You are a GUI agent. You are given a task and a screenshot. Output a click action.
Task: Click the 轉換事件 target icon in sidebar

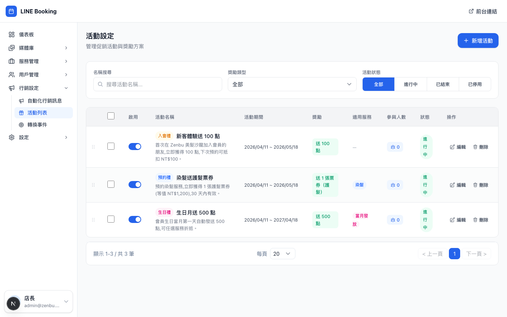tap(21, 125)
